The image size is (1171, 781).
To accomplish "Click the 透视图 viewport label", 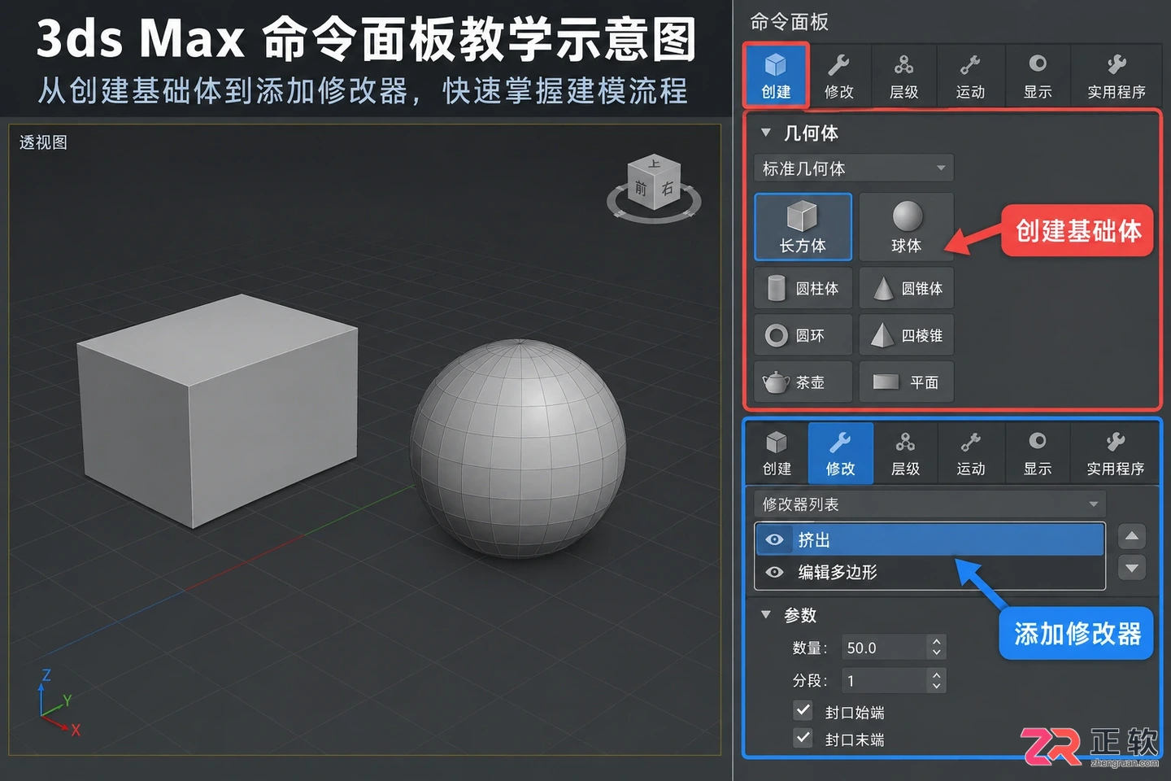I will tap(43, 142).
